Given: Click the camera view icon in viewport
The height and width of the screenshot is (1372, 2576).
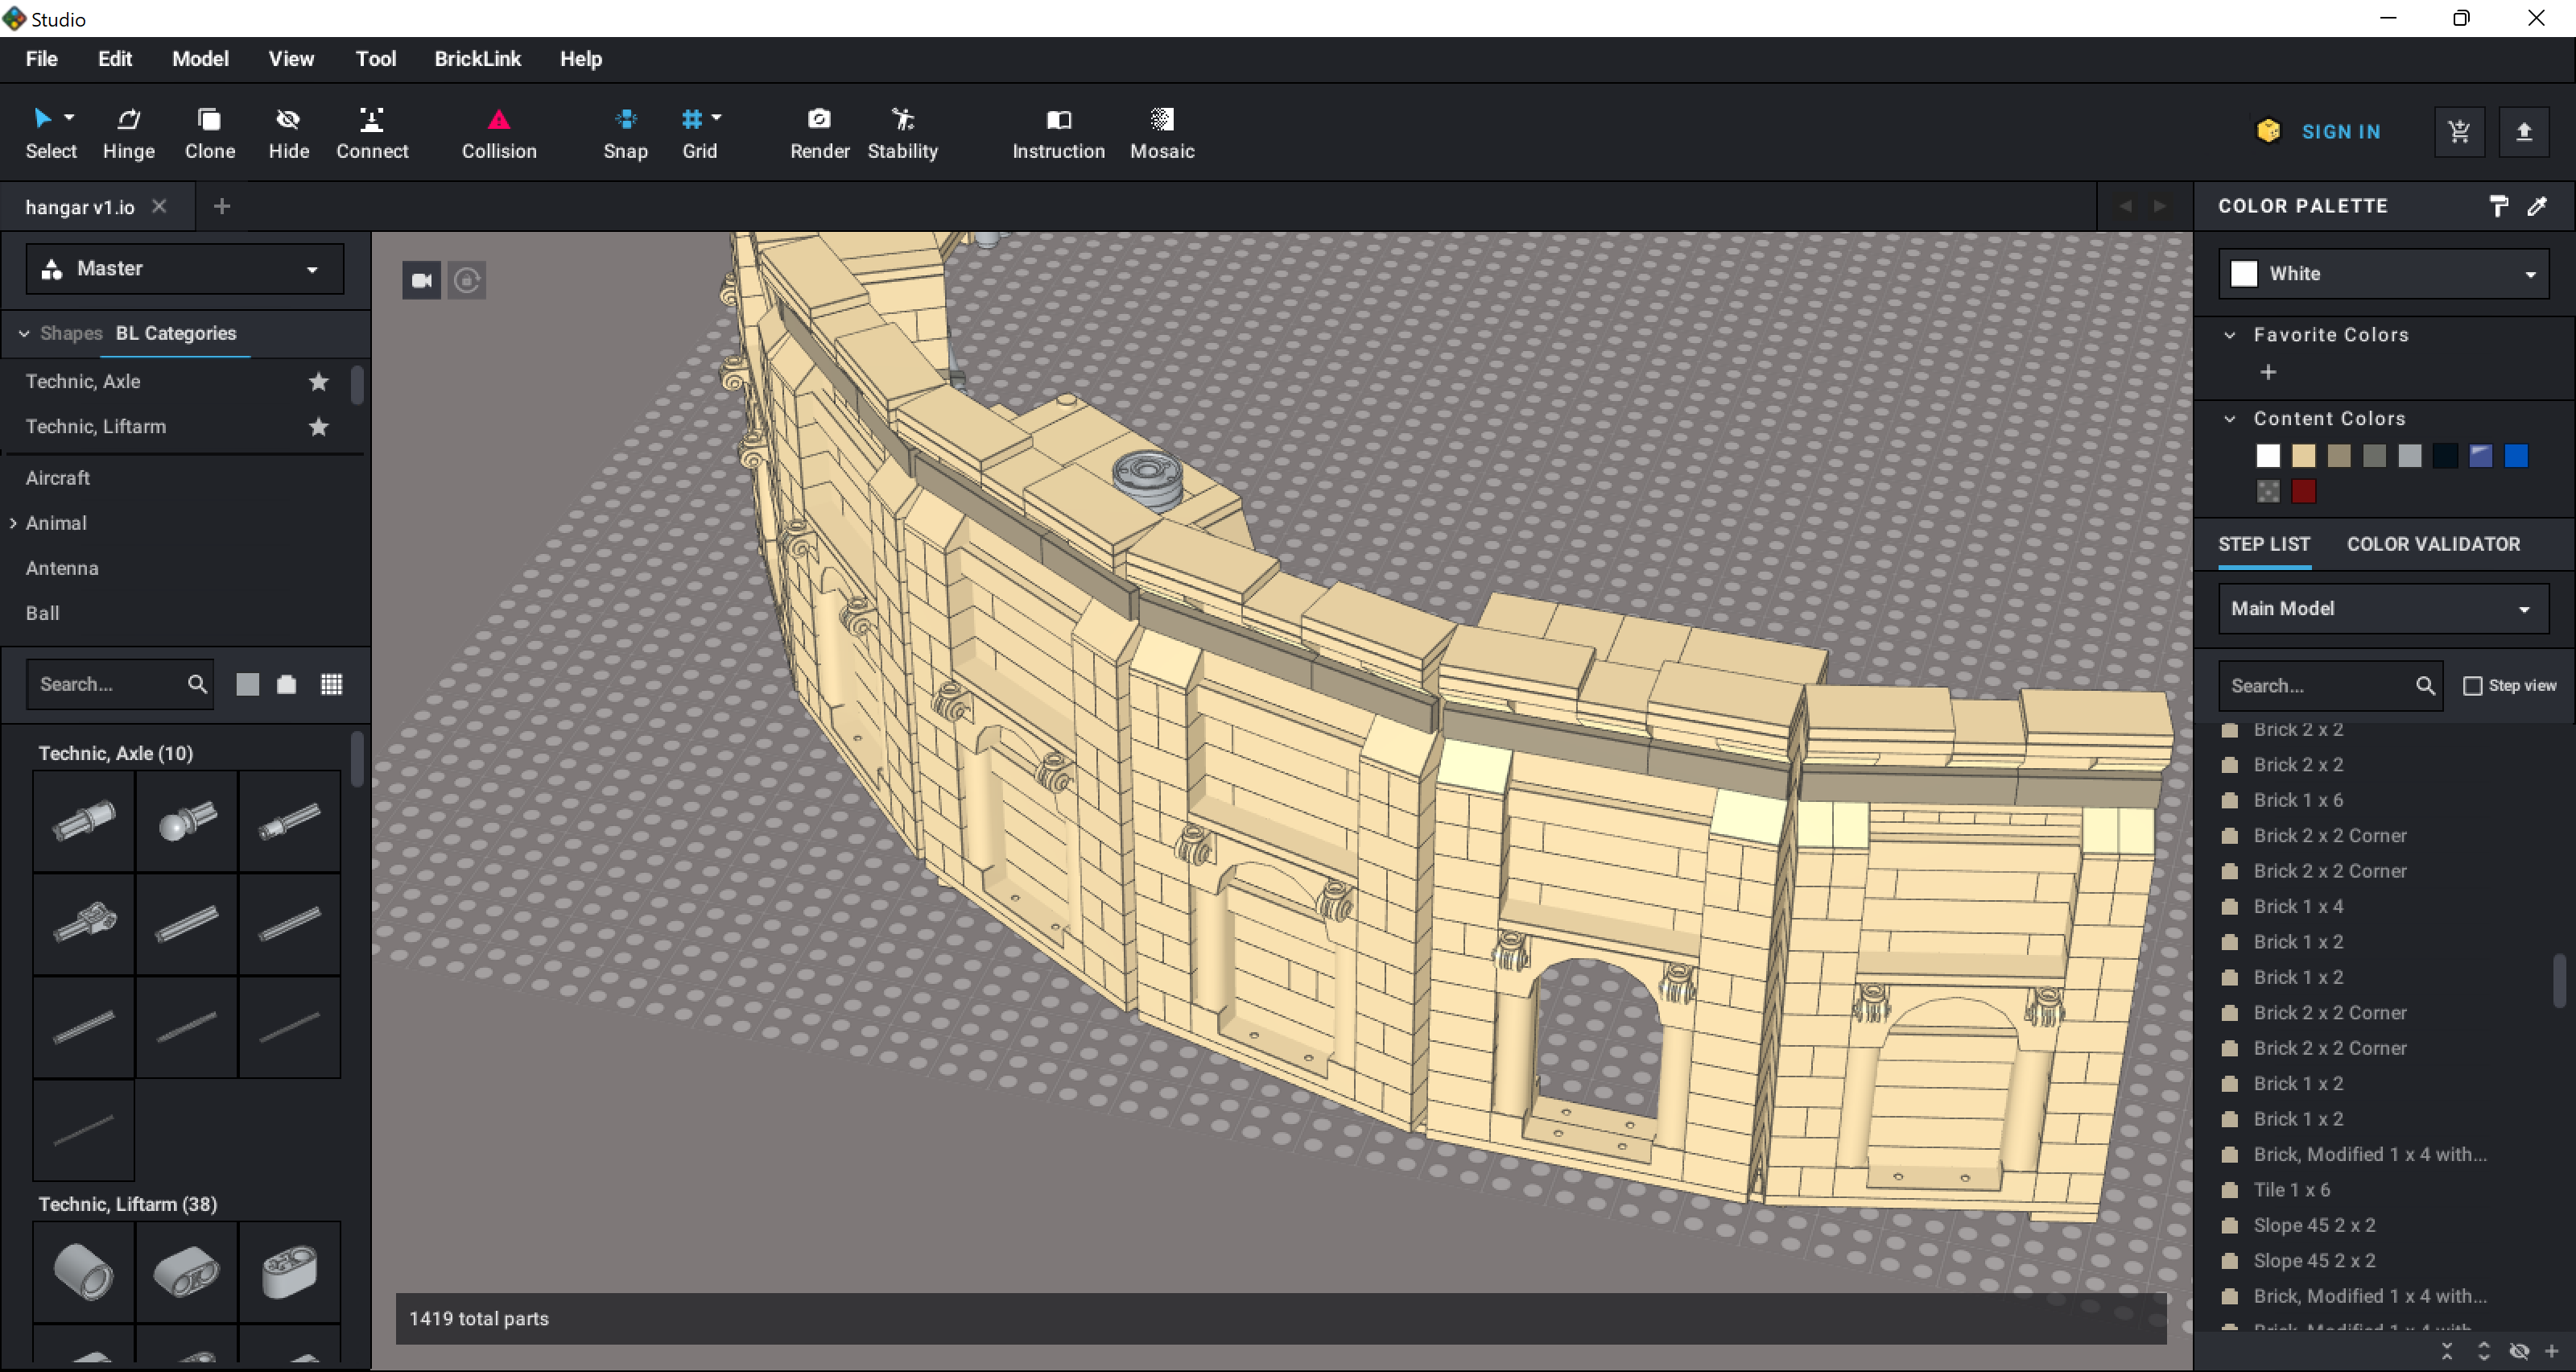Looking at the screenshot, I should click(421, 280).
